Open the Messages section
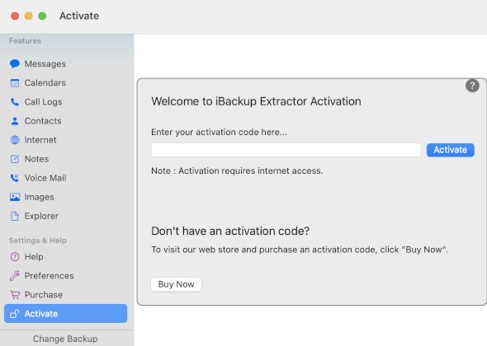This screenshot has height=346, width=487. click(x=45, y=64)
